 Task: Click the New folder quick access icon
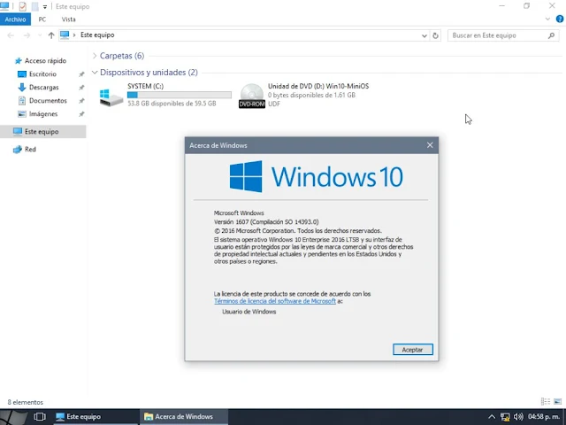click(x=35, y=6)
